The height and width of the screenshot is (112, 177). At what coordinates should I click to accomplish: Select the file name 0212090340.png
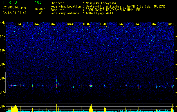(x=14, y=7)
